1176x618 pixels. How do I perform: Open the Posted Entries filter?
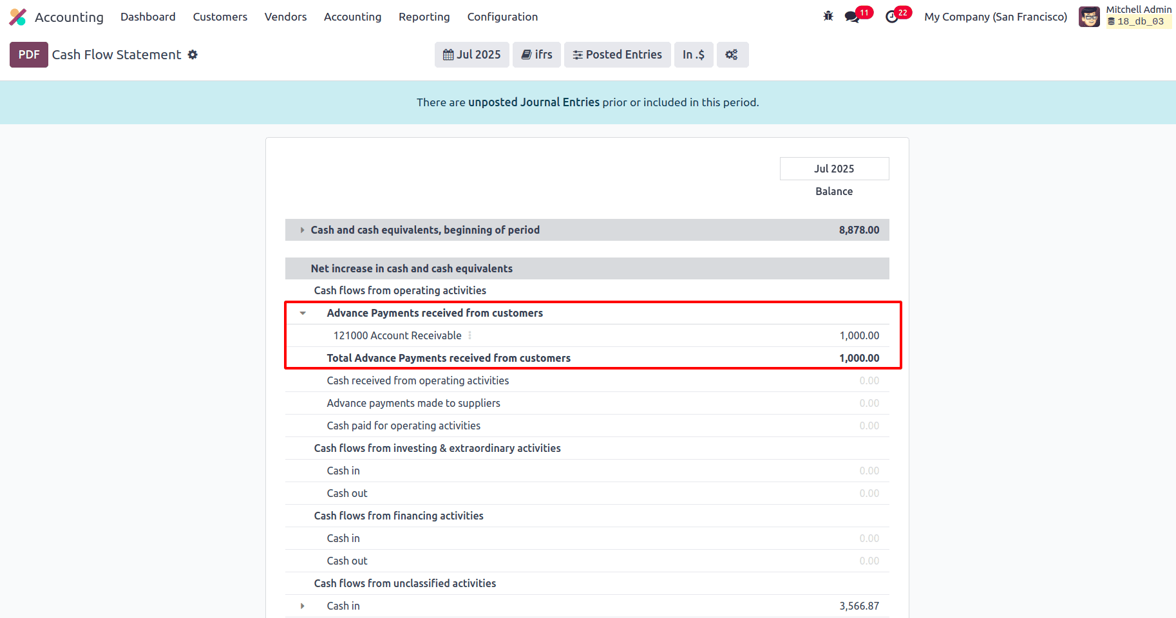coord(618,55)
